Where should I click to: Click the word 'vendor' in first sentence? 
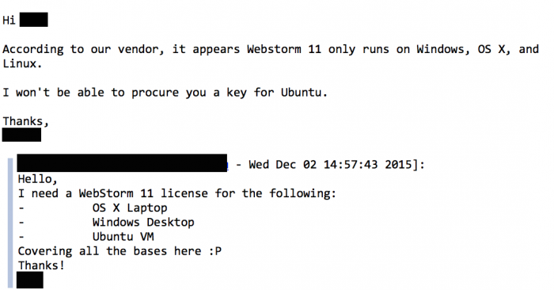(141, 49)
